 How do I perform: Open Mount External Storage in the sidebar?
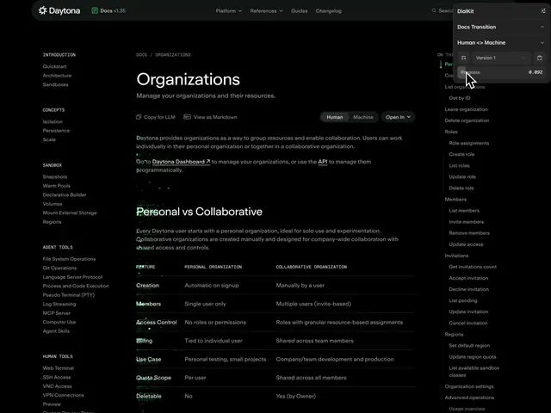[x=70, y=213]
